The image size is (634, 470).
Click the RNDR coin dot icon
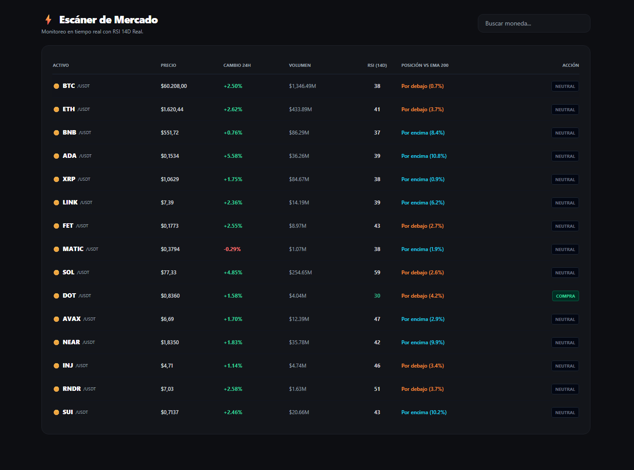[x=56, y=389]
